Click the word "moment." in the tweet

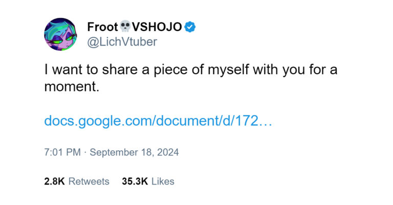click(72, 87)
